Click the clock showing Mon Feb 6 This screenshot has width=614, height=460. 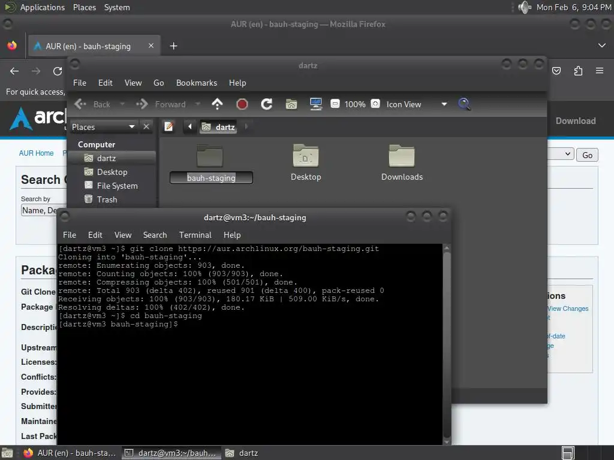[x=574, y=7]
